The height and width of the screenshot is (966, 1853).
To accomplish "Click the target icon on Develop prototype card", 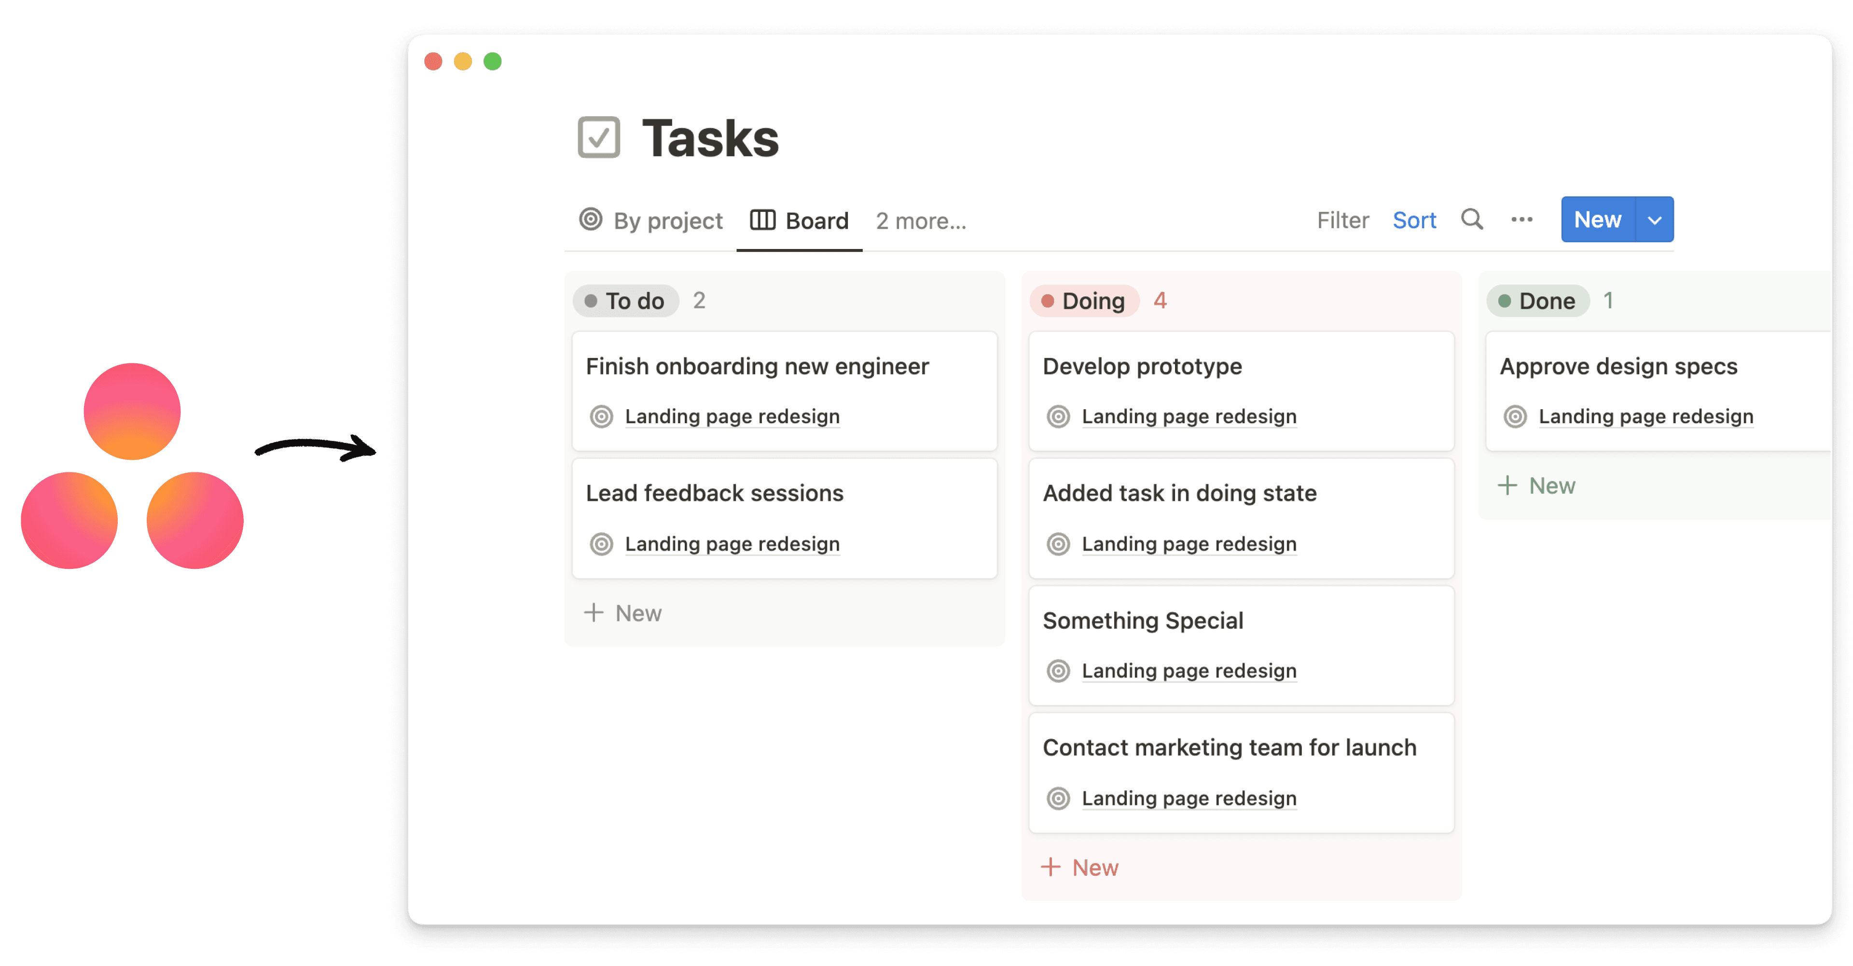I will 1057,416.
